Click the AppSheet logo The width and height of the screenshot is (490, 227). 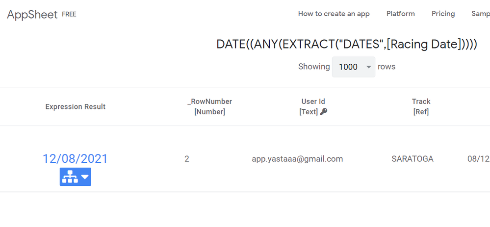point(32,14)
